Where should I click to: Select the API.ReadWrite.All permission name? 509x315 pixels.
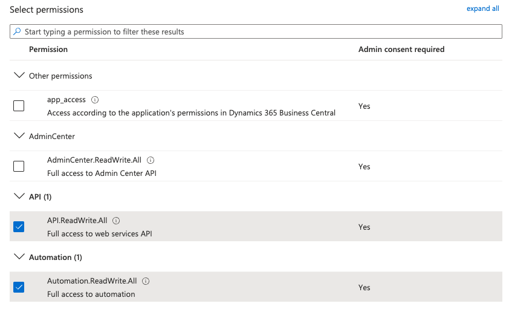(x=77, y=221)
